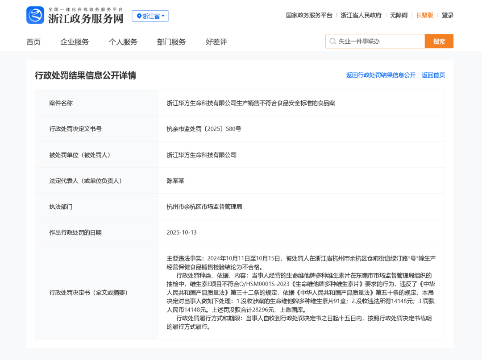Focus the 失业一件事联办 search field
The image size is (482, 360).
coord(379,41)
